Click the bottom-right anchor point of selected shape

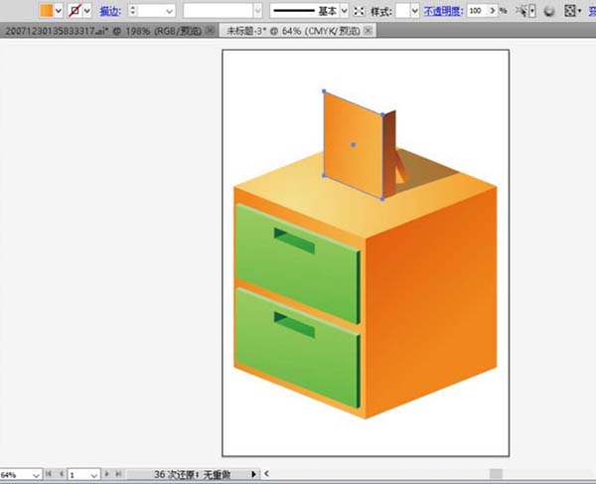[382, 199]
